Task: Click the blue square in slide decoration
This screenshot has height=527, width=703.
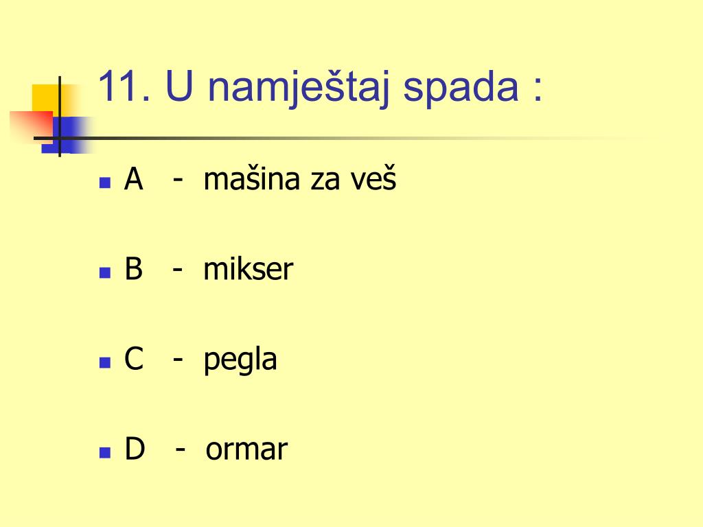Action: (67, 135)
